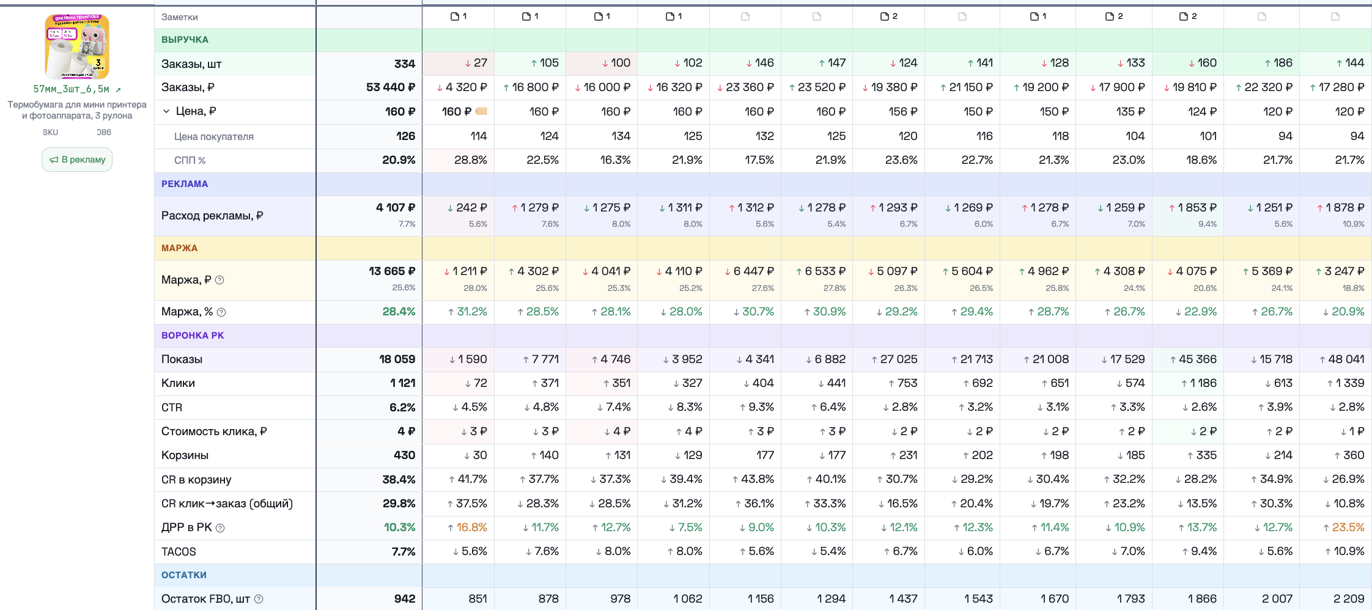The height and width of the screenshot is (610, 1372).
Task: Click the help icon next to Маржа, ₽
Action: coord(219,280)
